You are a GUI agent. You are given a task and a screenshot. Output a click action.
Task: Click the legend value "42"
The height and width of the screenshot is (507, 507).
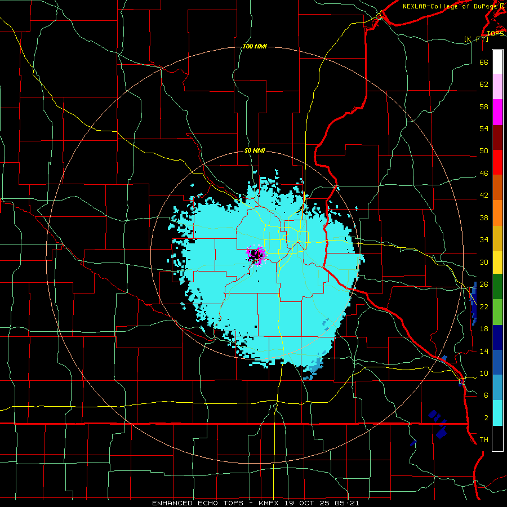coord(484,195)
